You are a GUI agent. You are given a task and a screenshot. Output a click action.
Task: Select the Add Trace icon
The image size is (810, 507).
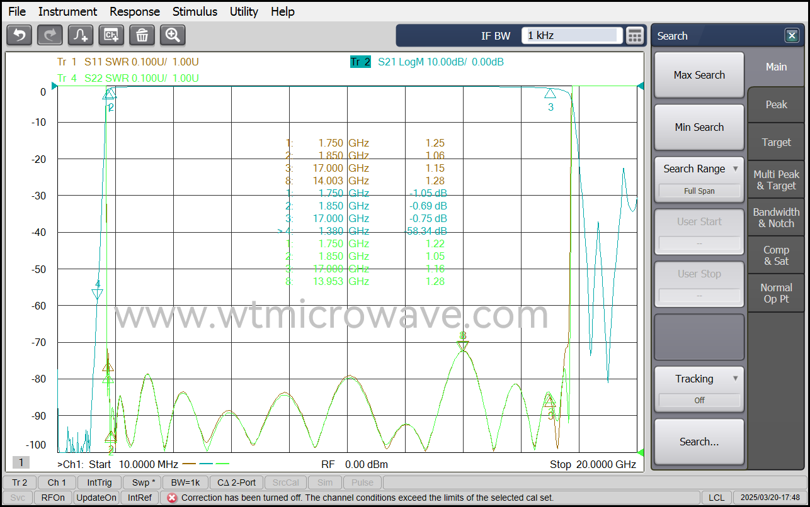(x=80, y=35)
